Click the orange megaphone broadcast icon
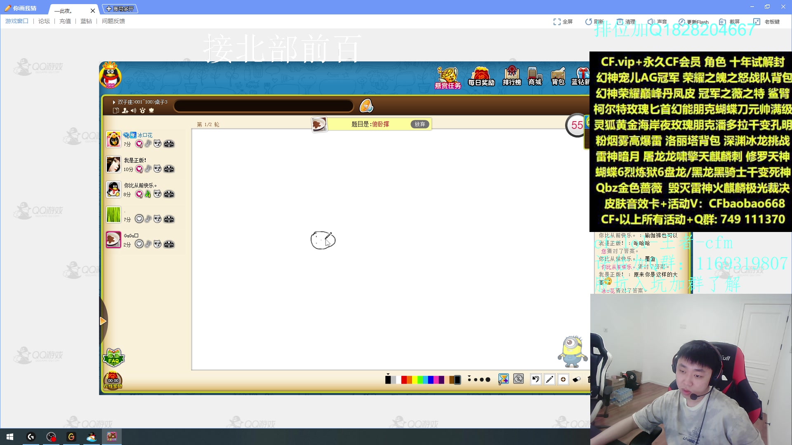This screenshot has height=445, width=792. [x=366, y=106]
